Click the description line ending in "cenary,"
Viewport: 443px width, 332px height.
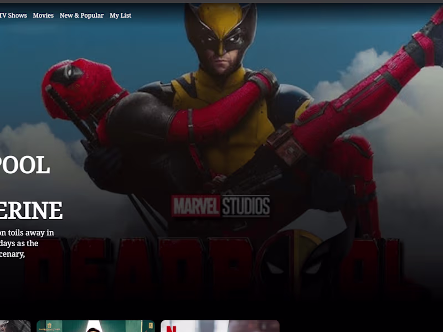(x=12, y=254)
